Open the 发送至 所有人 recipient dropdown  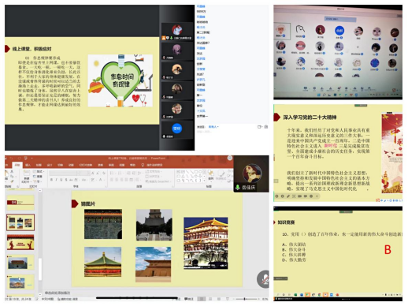213,127
